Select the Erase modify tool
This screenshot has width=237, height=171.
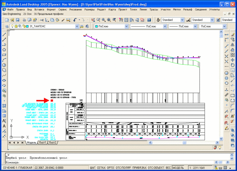pos(233,34)
